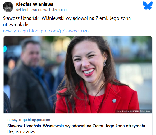Screen dimensions: 156x135
Task: Click the Bluesky butterfly logo
Action: [x=148, y=6]
